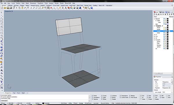The height and width of the screenshot is (105, 174).
Task: Select the Fillet curve tool in sidebar
Action: point(1,39)
